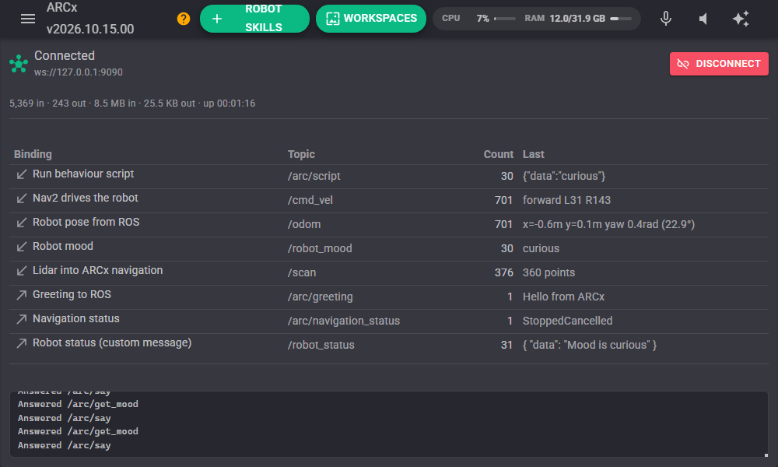Click the inbound arrow for Robot mood
The image size is (778, 467).
click(x=21, y=247)
